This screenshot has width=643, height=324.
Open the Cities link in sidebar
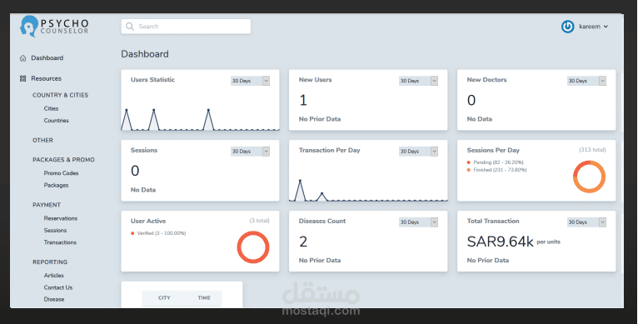tap(52, 108)
